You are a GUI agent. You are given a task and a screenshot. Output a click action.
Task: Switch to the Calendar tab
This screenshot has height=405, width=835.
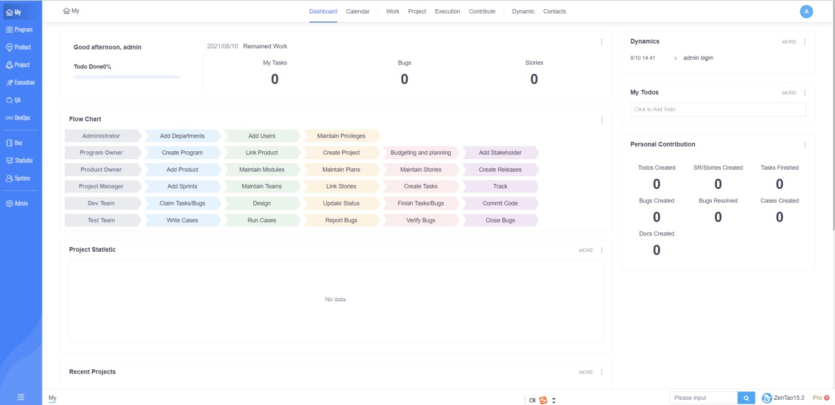coord(357,12)
